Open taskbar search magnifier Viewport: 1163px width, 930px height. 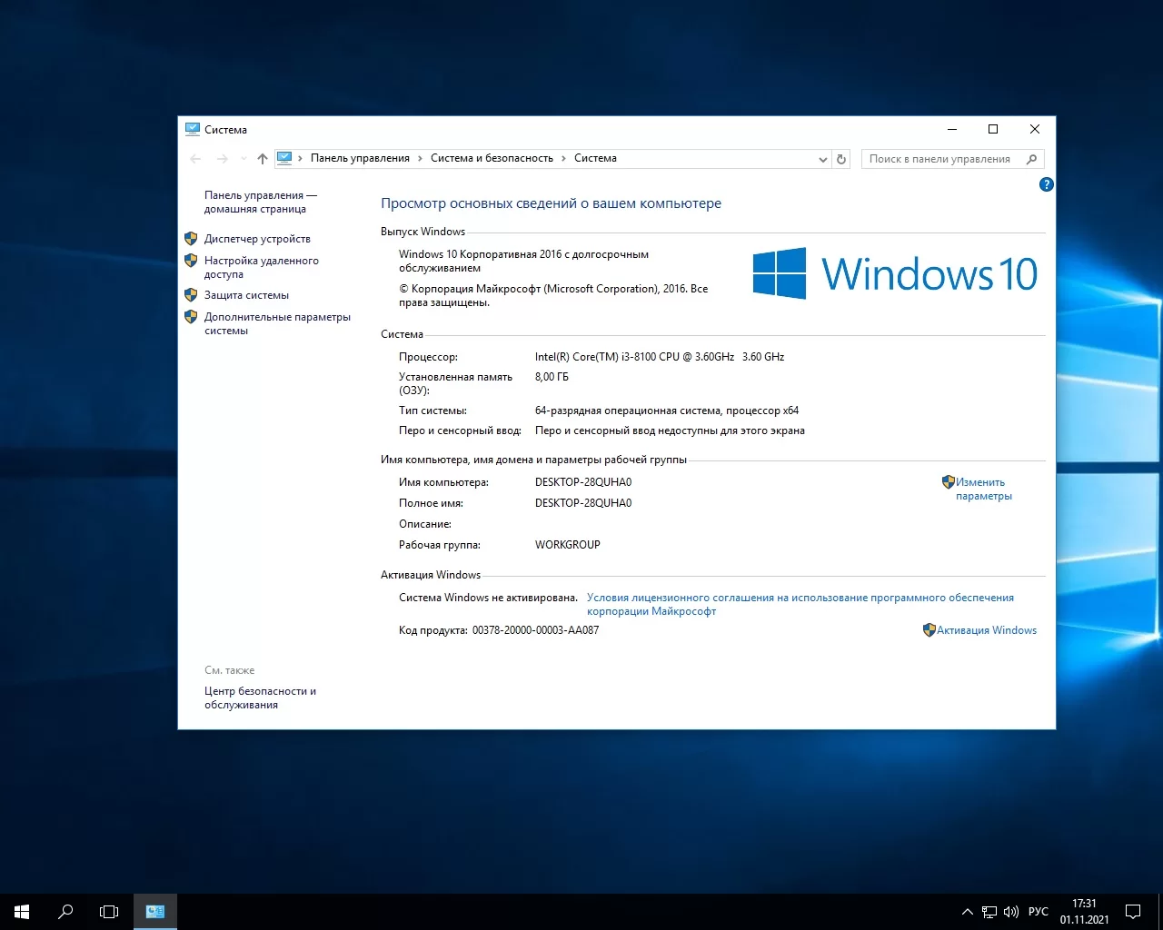65,911
